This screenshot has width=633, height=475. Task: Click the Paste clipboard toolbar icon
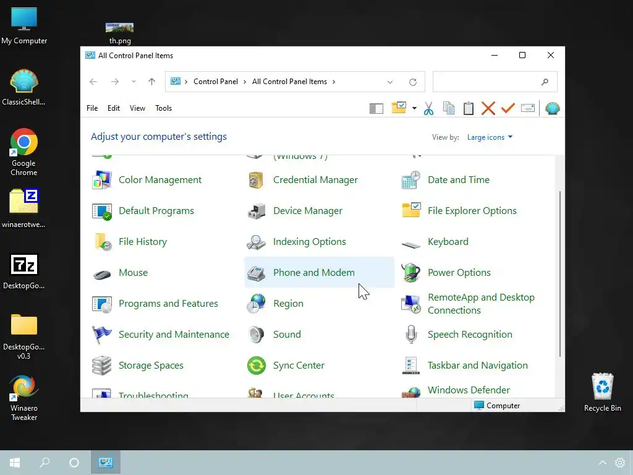[469, 108]
